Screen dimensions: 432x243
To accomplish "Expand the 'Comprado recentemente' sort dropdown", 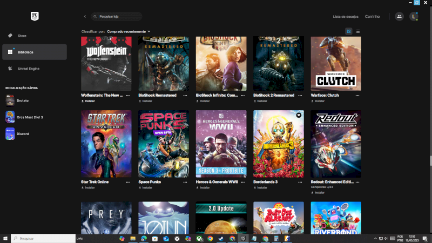I will tap(129, 31).
